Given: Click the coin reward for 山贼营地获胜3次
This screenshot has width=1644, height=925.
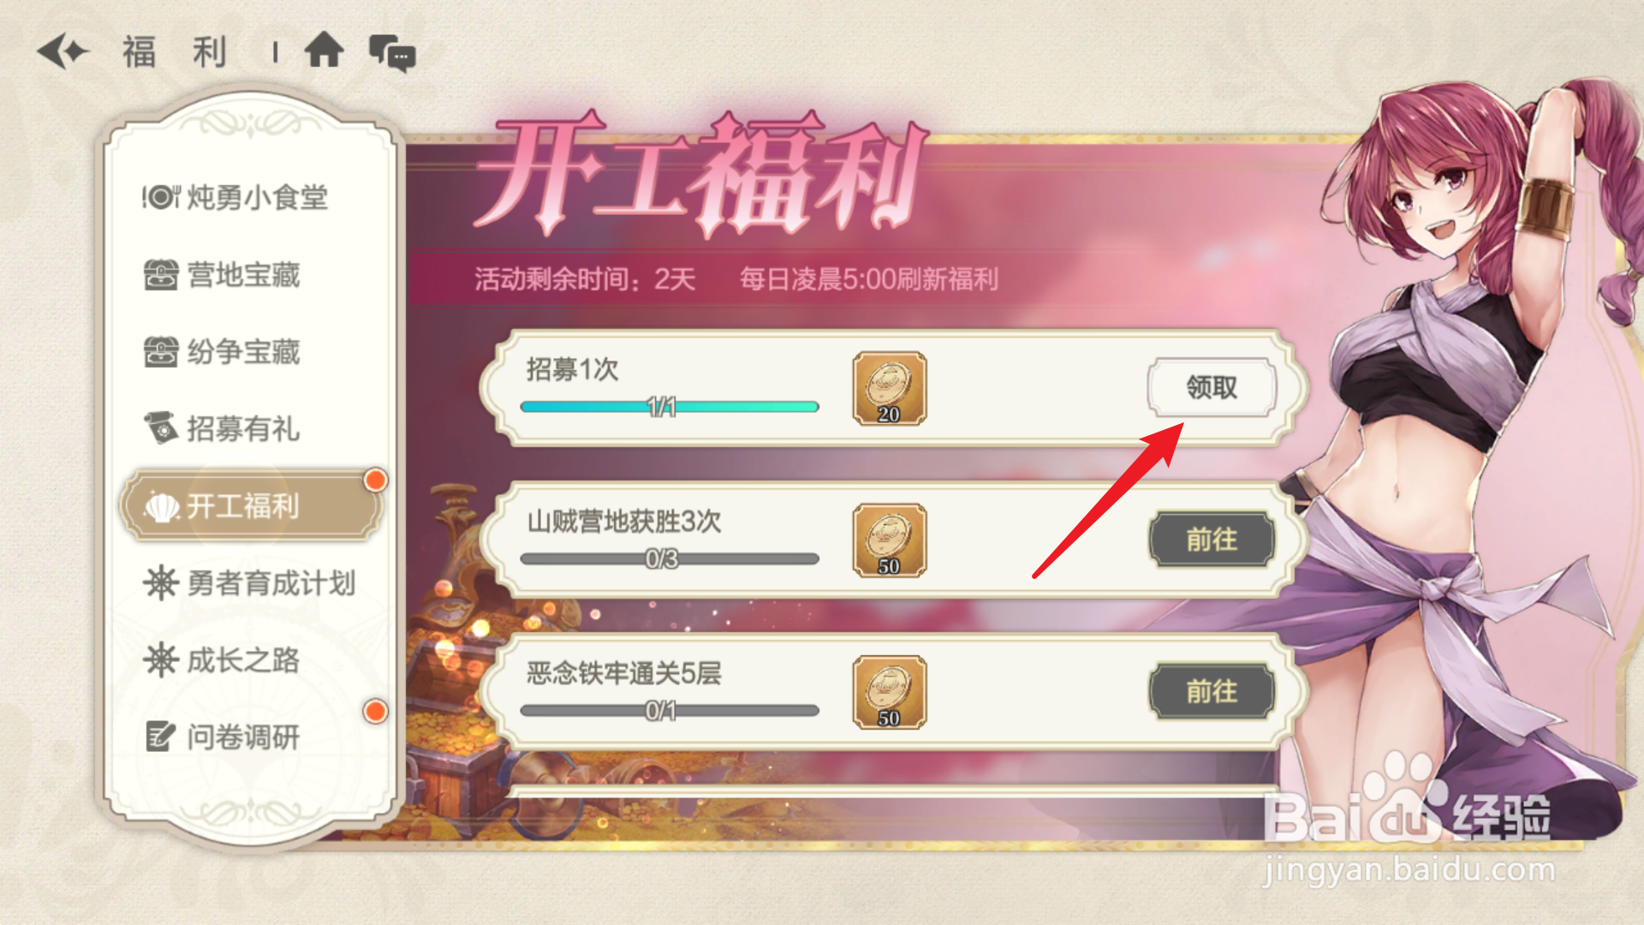Looking at the screenshot, I should 890,540.
